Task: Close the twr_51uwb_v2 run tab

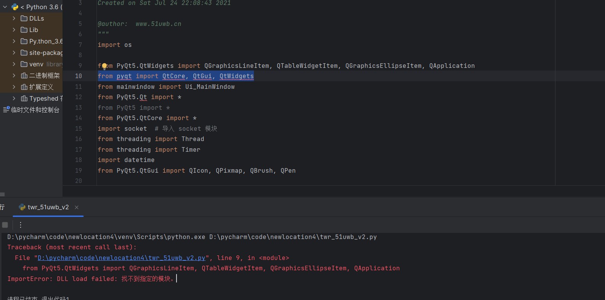Action: click(77, 207)
